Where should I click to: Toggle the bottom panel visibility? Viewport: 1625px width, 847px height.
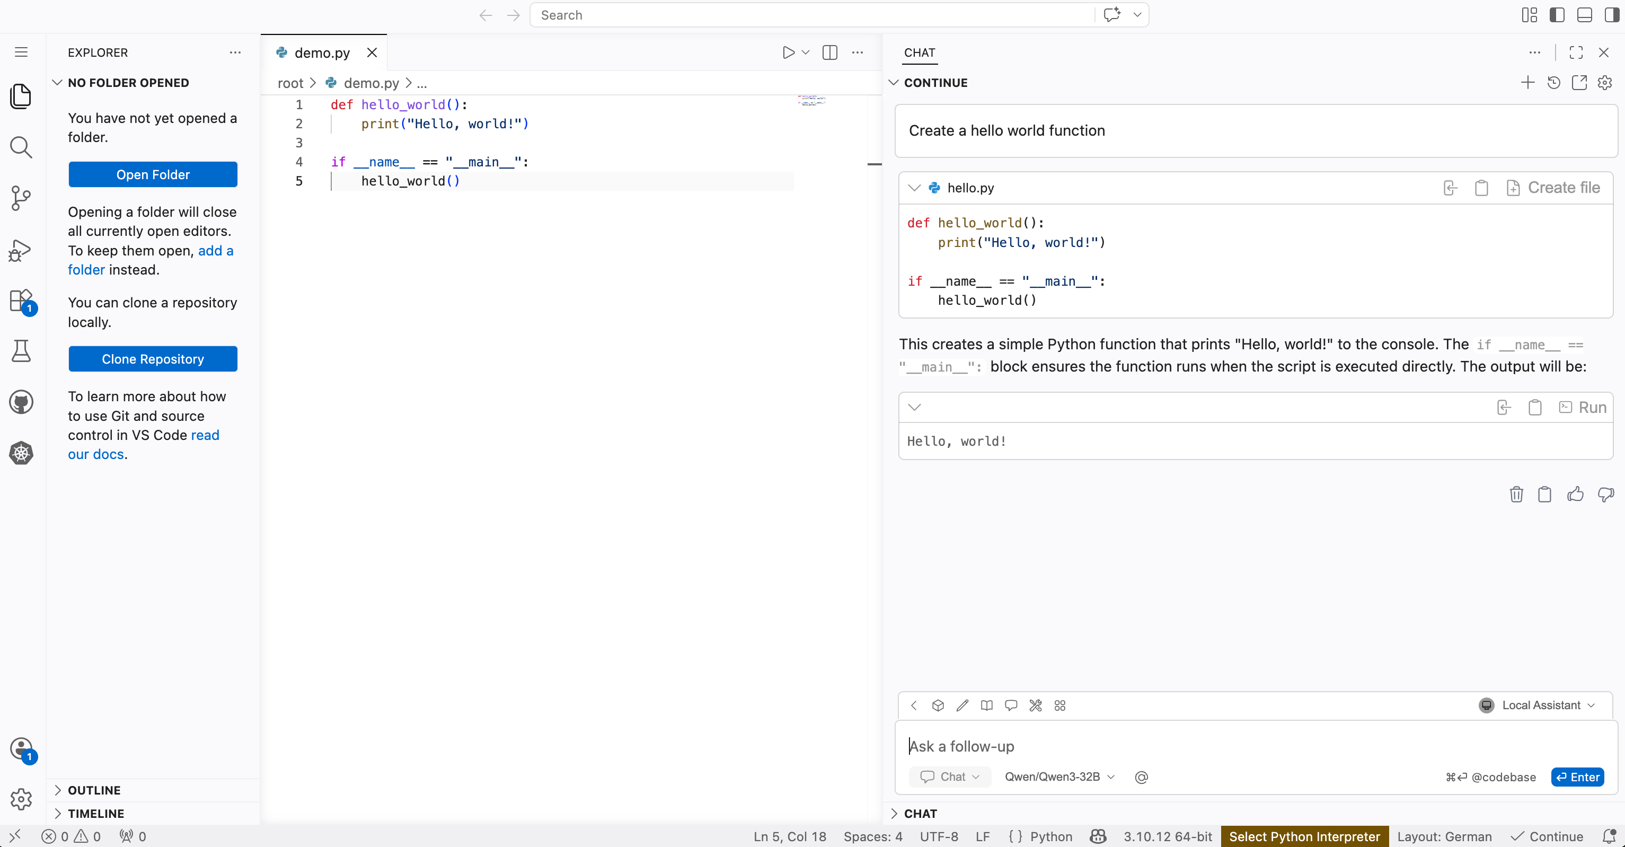[x=1585, y=15]
